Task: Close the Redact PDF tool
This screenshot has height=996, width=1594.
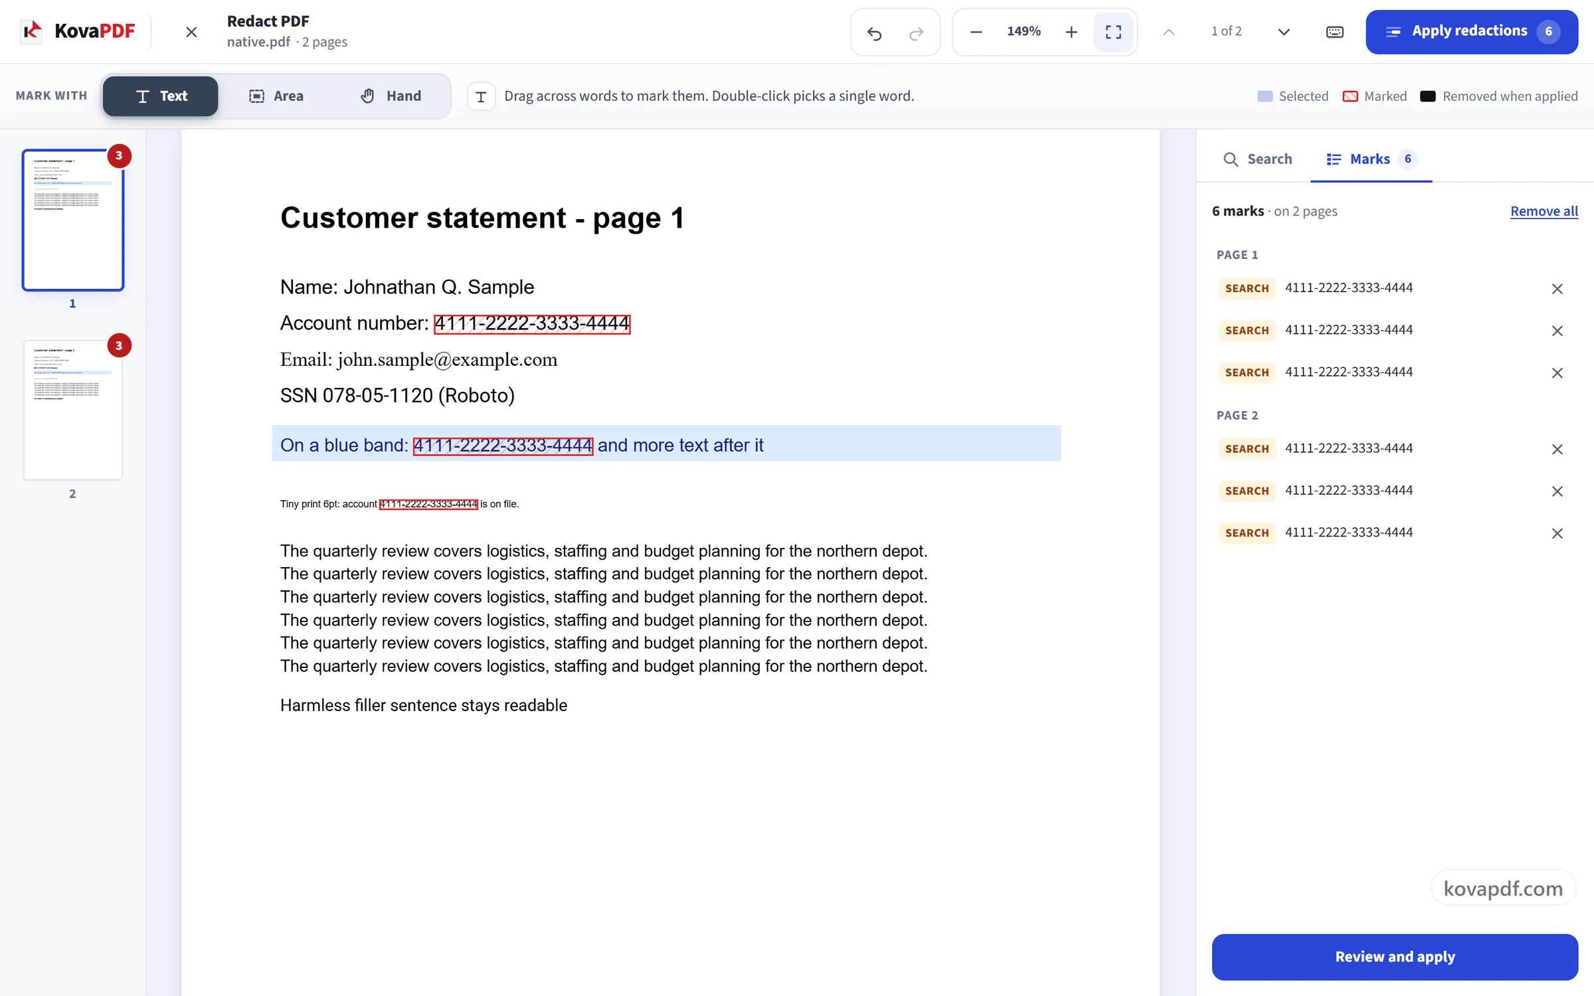Action: 191,32
